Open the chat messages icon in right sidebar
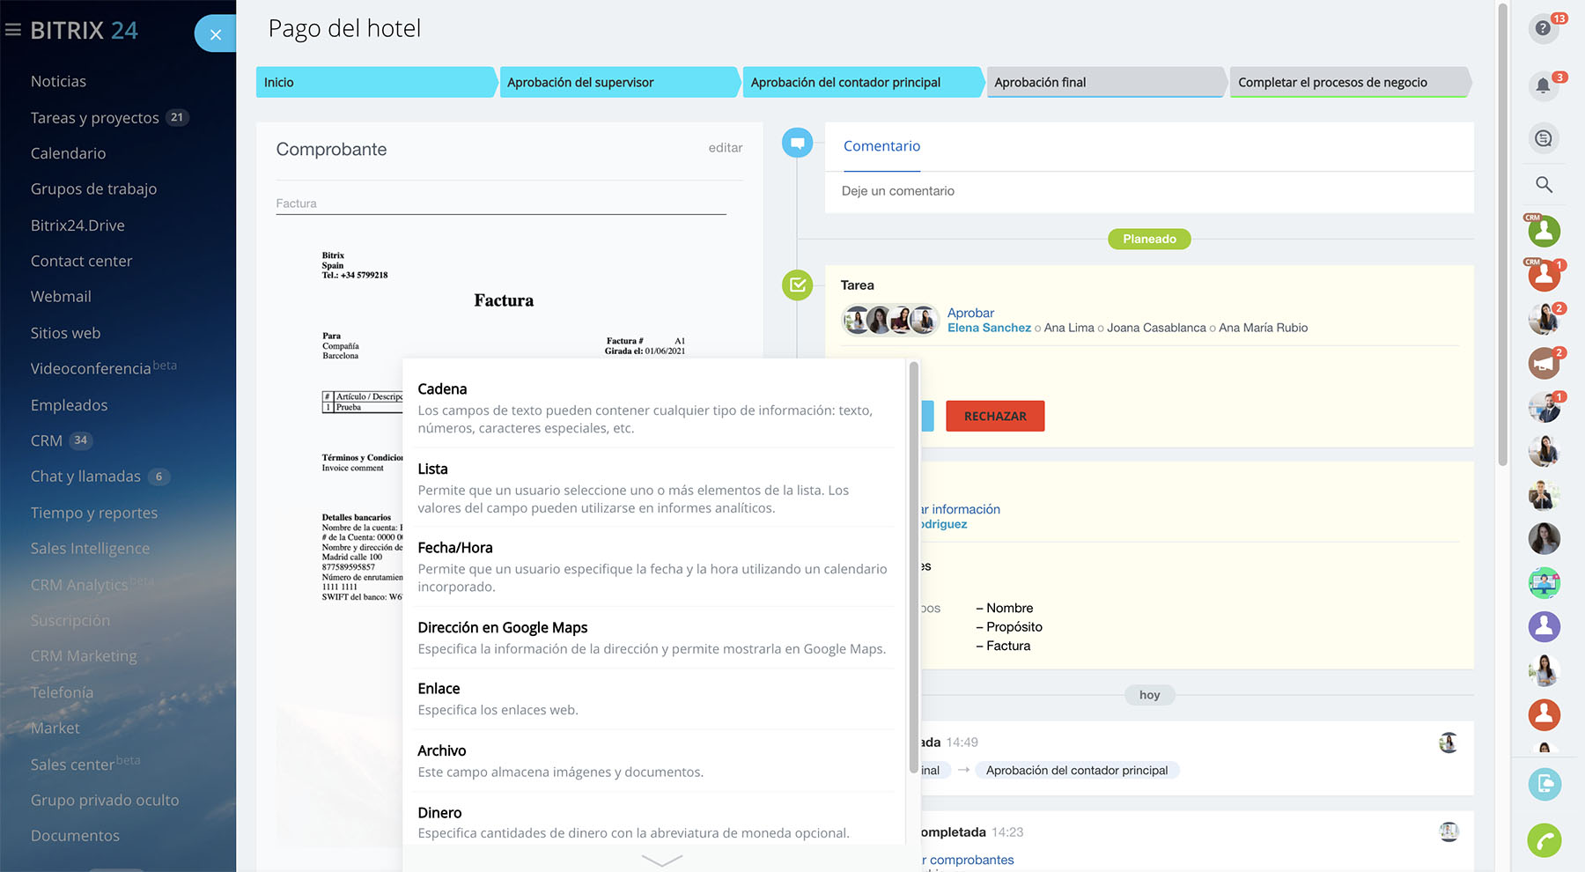The height and width of the screenshot is (872, 1585). point(1543,138)
